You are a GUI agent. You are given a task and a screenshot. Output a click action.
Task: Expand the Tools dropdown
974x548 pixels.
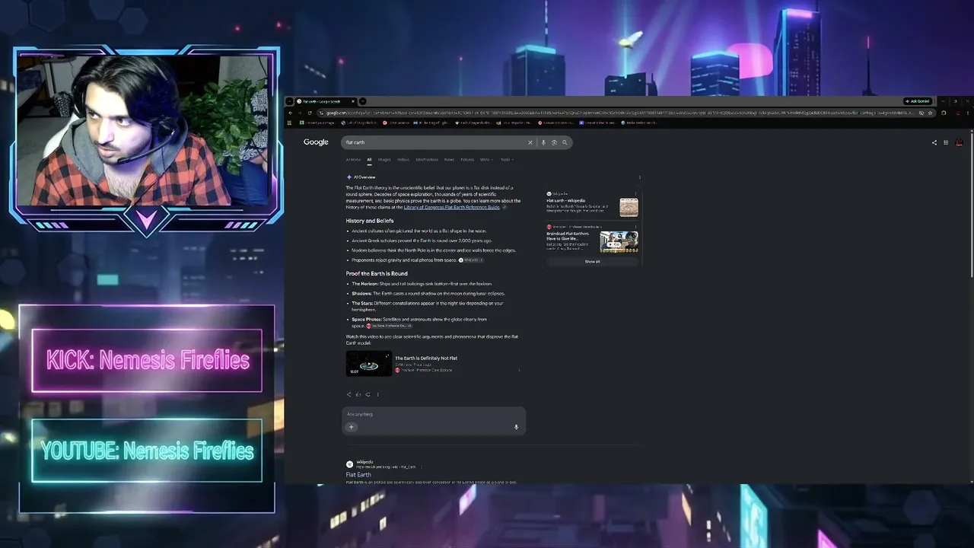(507, 160)
